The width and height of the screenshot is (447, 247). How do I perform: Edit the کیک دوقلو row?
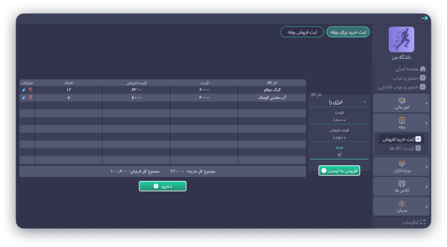(x=24, y=90)
